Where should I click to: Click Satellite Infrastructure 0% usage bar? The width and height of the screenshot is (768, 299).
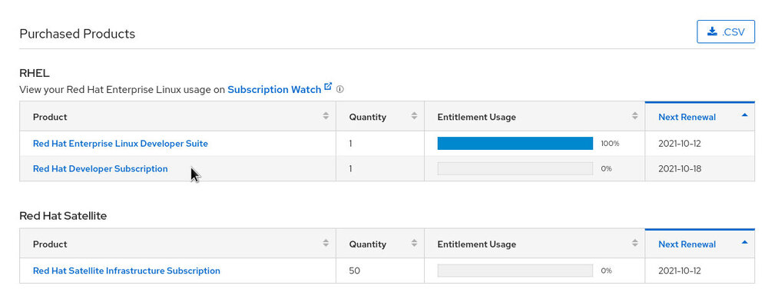tap(515, 271)
